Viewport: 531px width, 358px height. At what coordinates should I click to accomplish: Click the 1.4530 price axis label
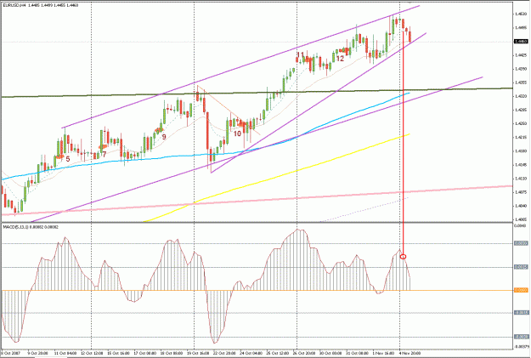pos(521,14)
